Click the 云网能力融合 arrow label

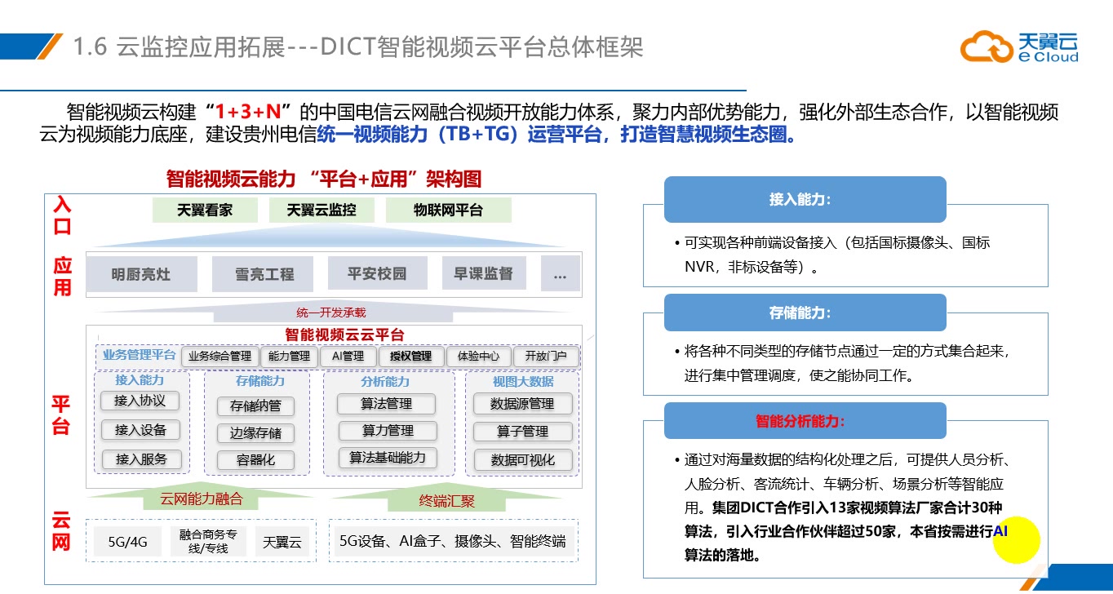pos(201,499)
